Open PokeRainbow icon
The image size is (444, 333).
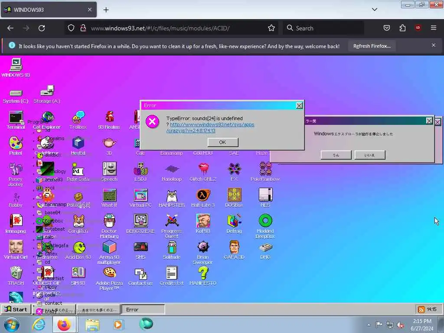[265, 169]
